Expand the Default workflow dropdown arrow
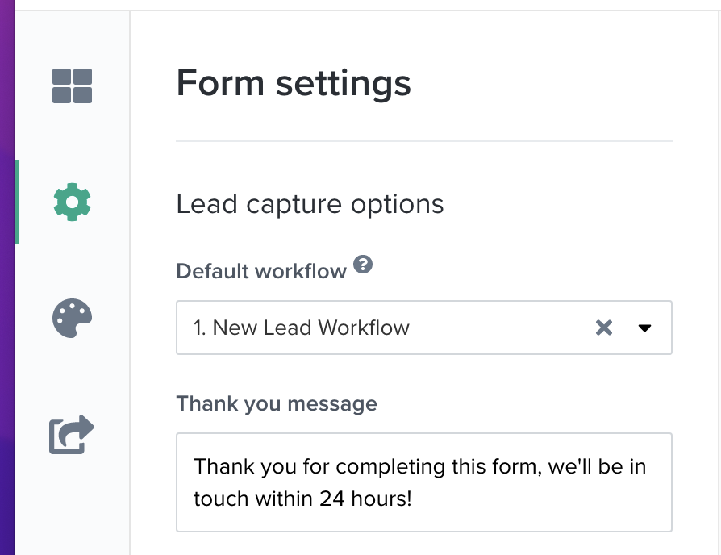The image size is (721, 555). (644, 328)
